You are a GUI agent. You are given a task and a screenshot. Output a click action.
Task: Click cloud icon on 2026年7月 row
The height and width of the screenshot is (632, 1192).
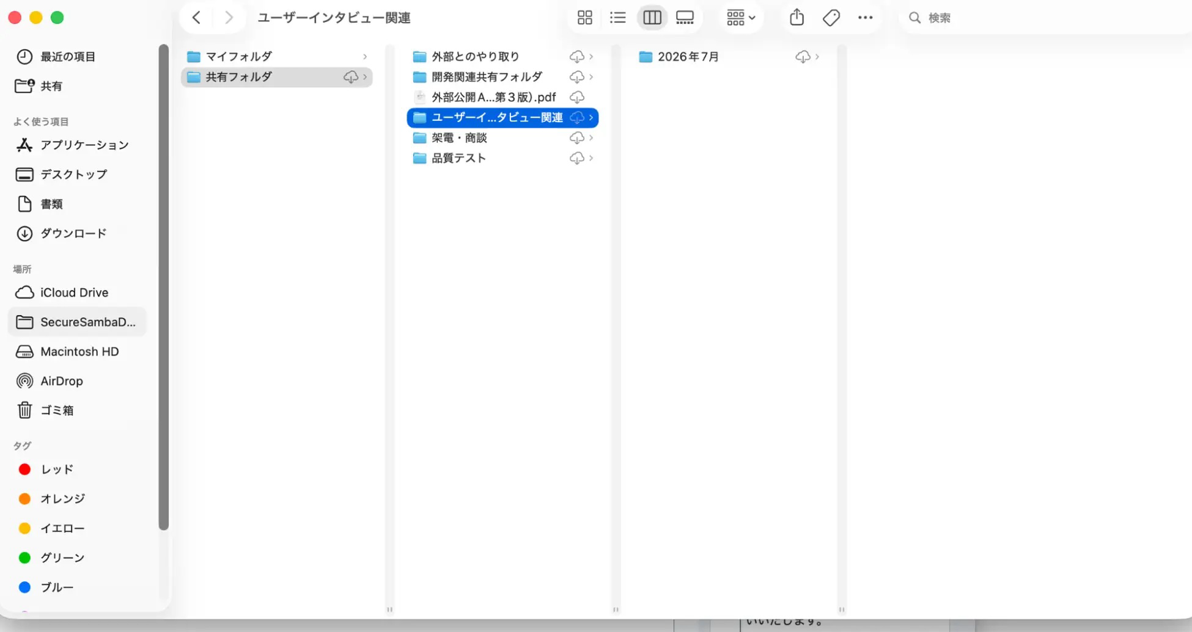(x=803, y=57)
